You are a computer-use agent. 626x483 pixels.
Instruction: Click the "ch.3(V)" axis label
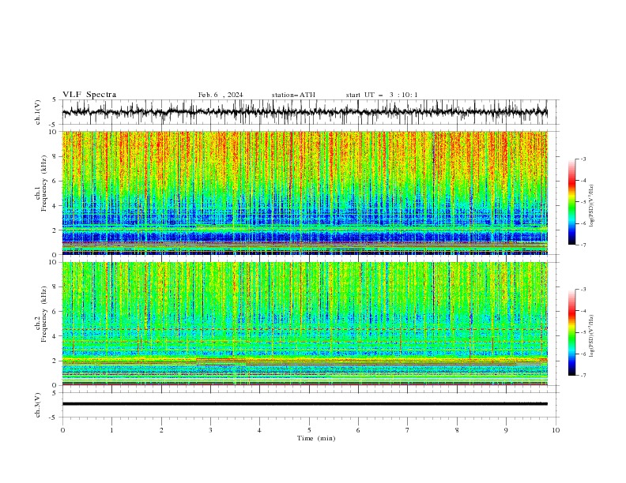(38, 405)
